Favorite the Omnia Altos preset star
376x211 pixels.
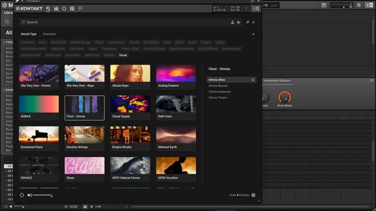[253, 80]
